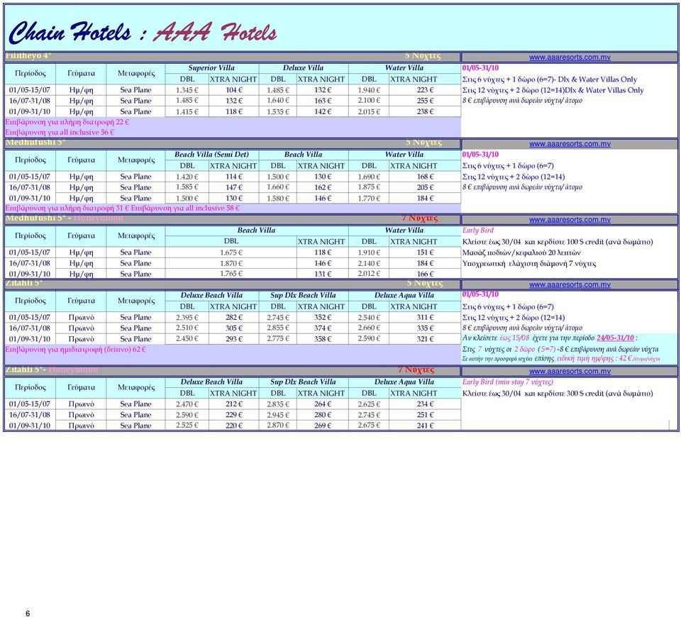Click the extra night cell '269 €'
This screenshot has height=617, width=681.
[x=322, y=426]
